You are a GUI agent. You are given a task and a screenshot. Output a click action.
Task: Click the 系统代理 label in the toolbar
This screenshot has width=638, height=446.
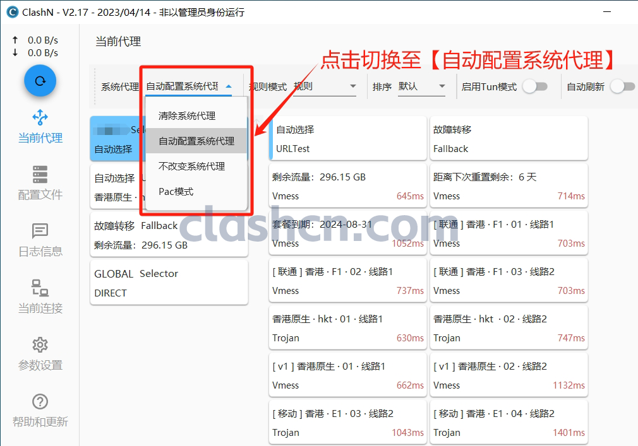click(x=120, y=87)
